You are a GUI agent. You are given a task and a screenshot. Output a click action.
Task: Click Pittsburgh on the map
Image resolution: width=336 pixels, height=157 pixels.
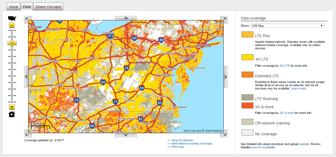[x=129, y=50]
